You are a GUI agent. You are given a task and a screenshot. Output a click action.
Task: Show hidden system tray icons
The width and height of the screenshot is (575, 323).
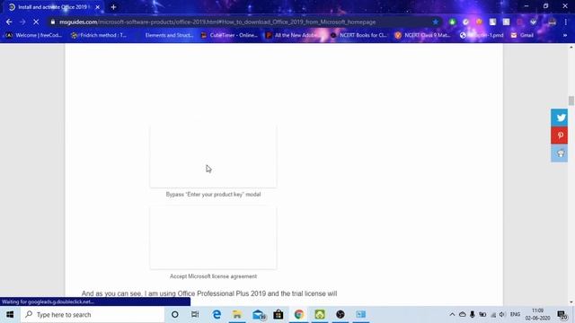point(452,315)
